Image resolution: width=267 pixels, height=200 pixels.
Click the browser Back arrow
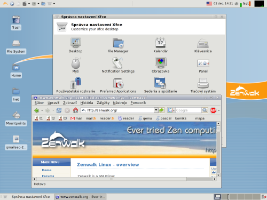point(37,110)
